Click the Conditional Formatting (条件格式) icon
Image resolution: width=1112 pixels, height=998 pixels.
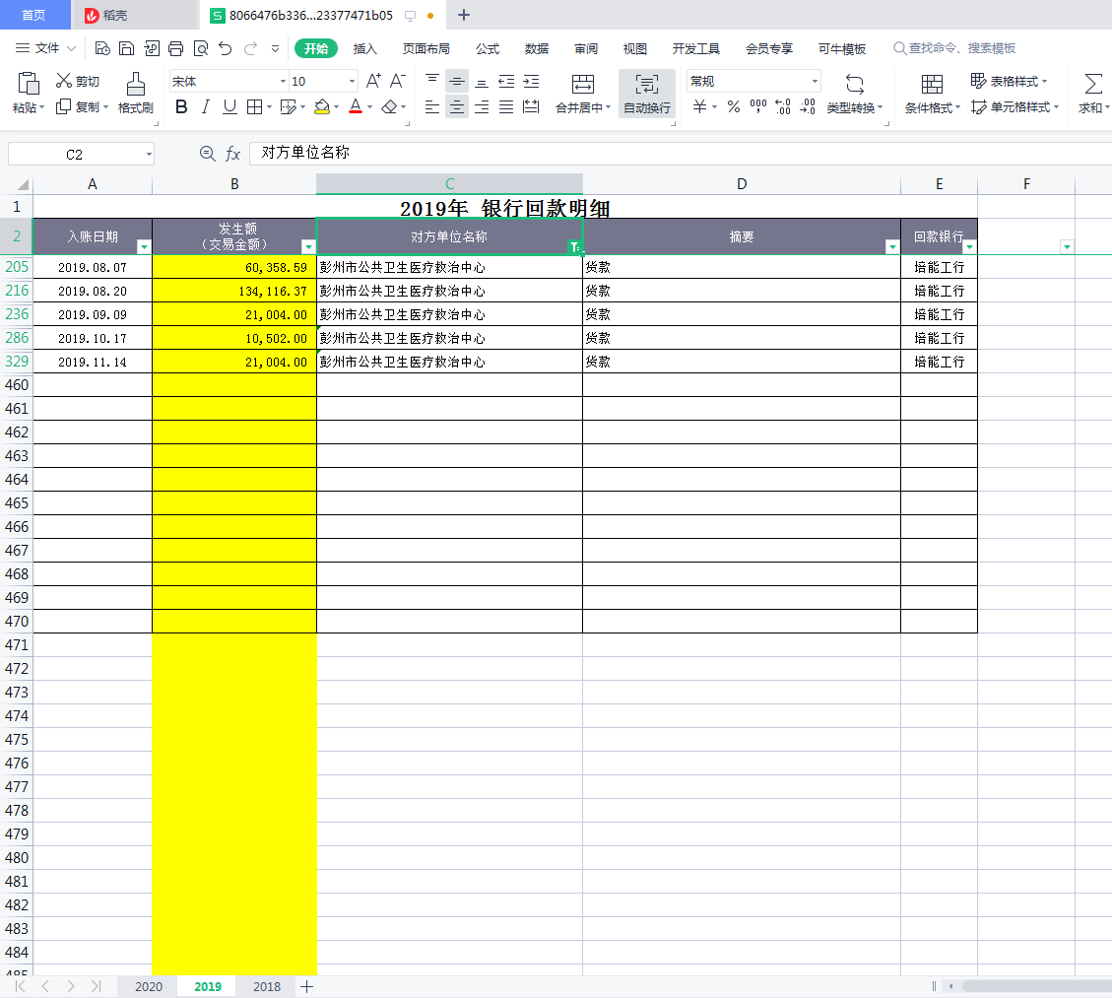pyautogui.click(x=932, y=85)
